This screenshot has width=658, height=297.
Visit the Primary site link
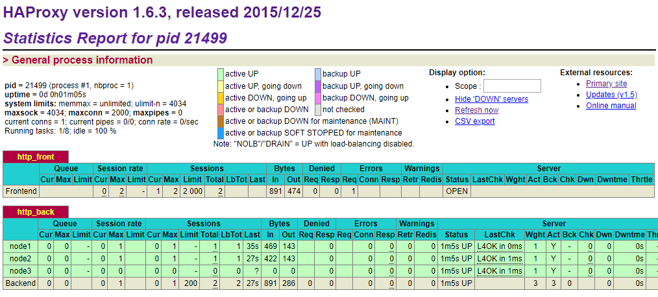(x=606, y=84)
